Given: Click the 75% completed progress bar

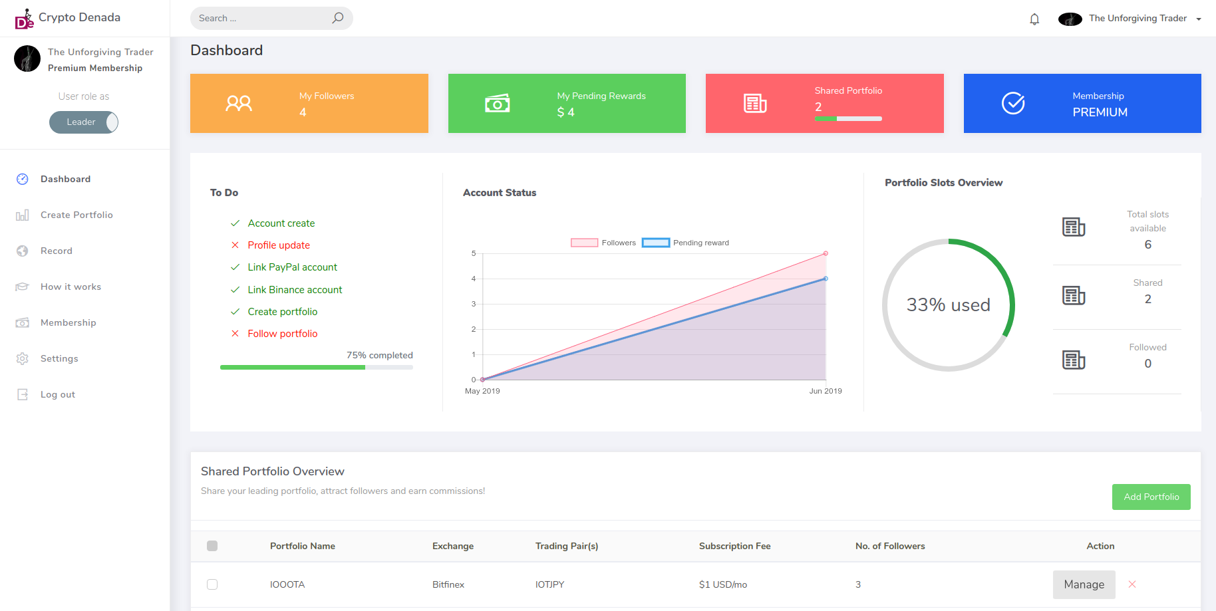Looking at the screenshot, I should pyautogui.click(x=317, y=367).
